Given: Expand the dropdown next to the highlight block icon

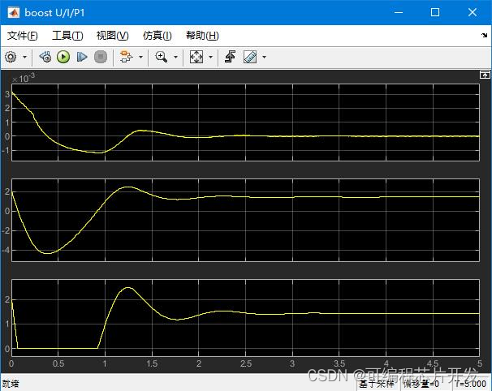Looking at the screenshot, I should [141, 57].
